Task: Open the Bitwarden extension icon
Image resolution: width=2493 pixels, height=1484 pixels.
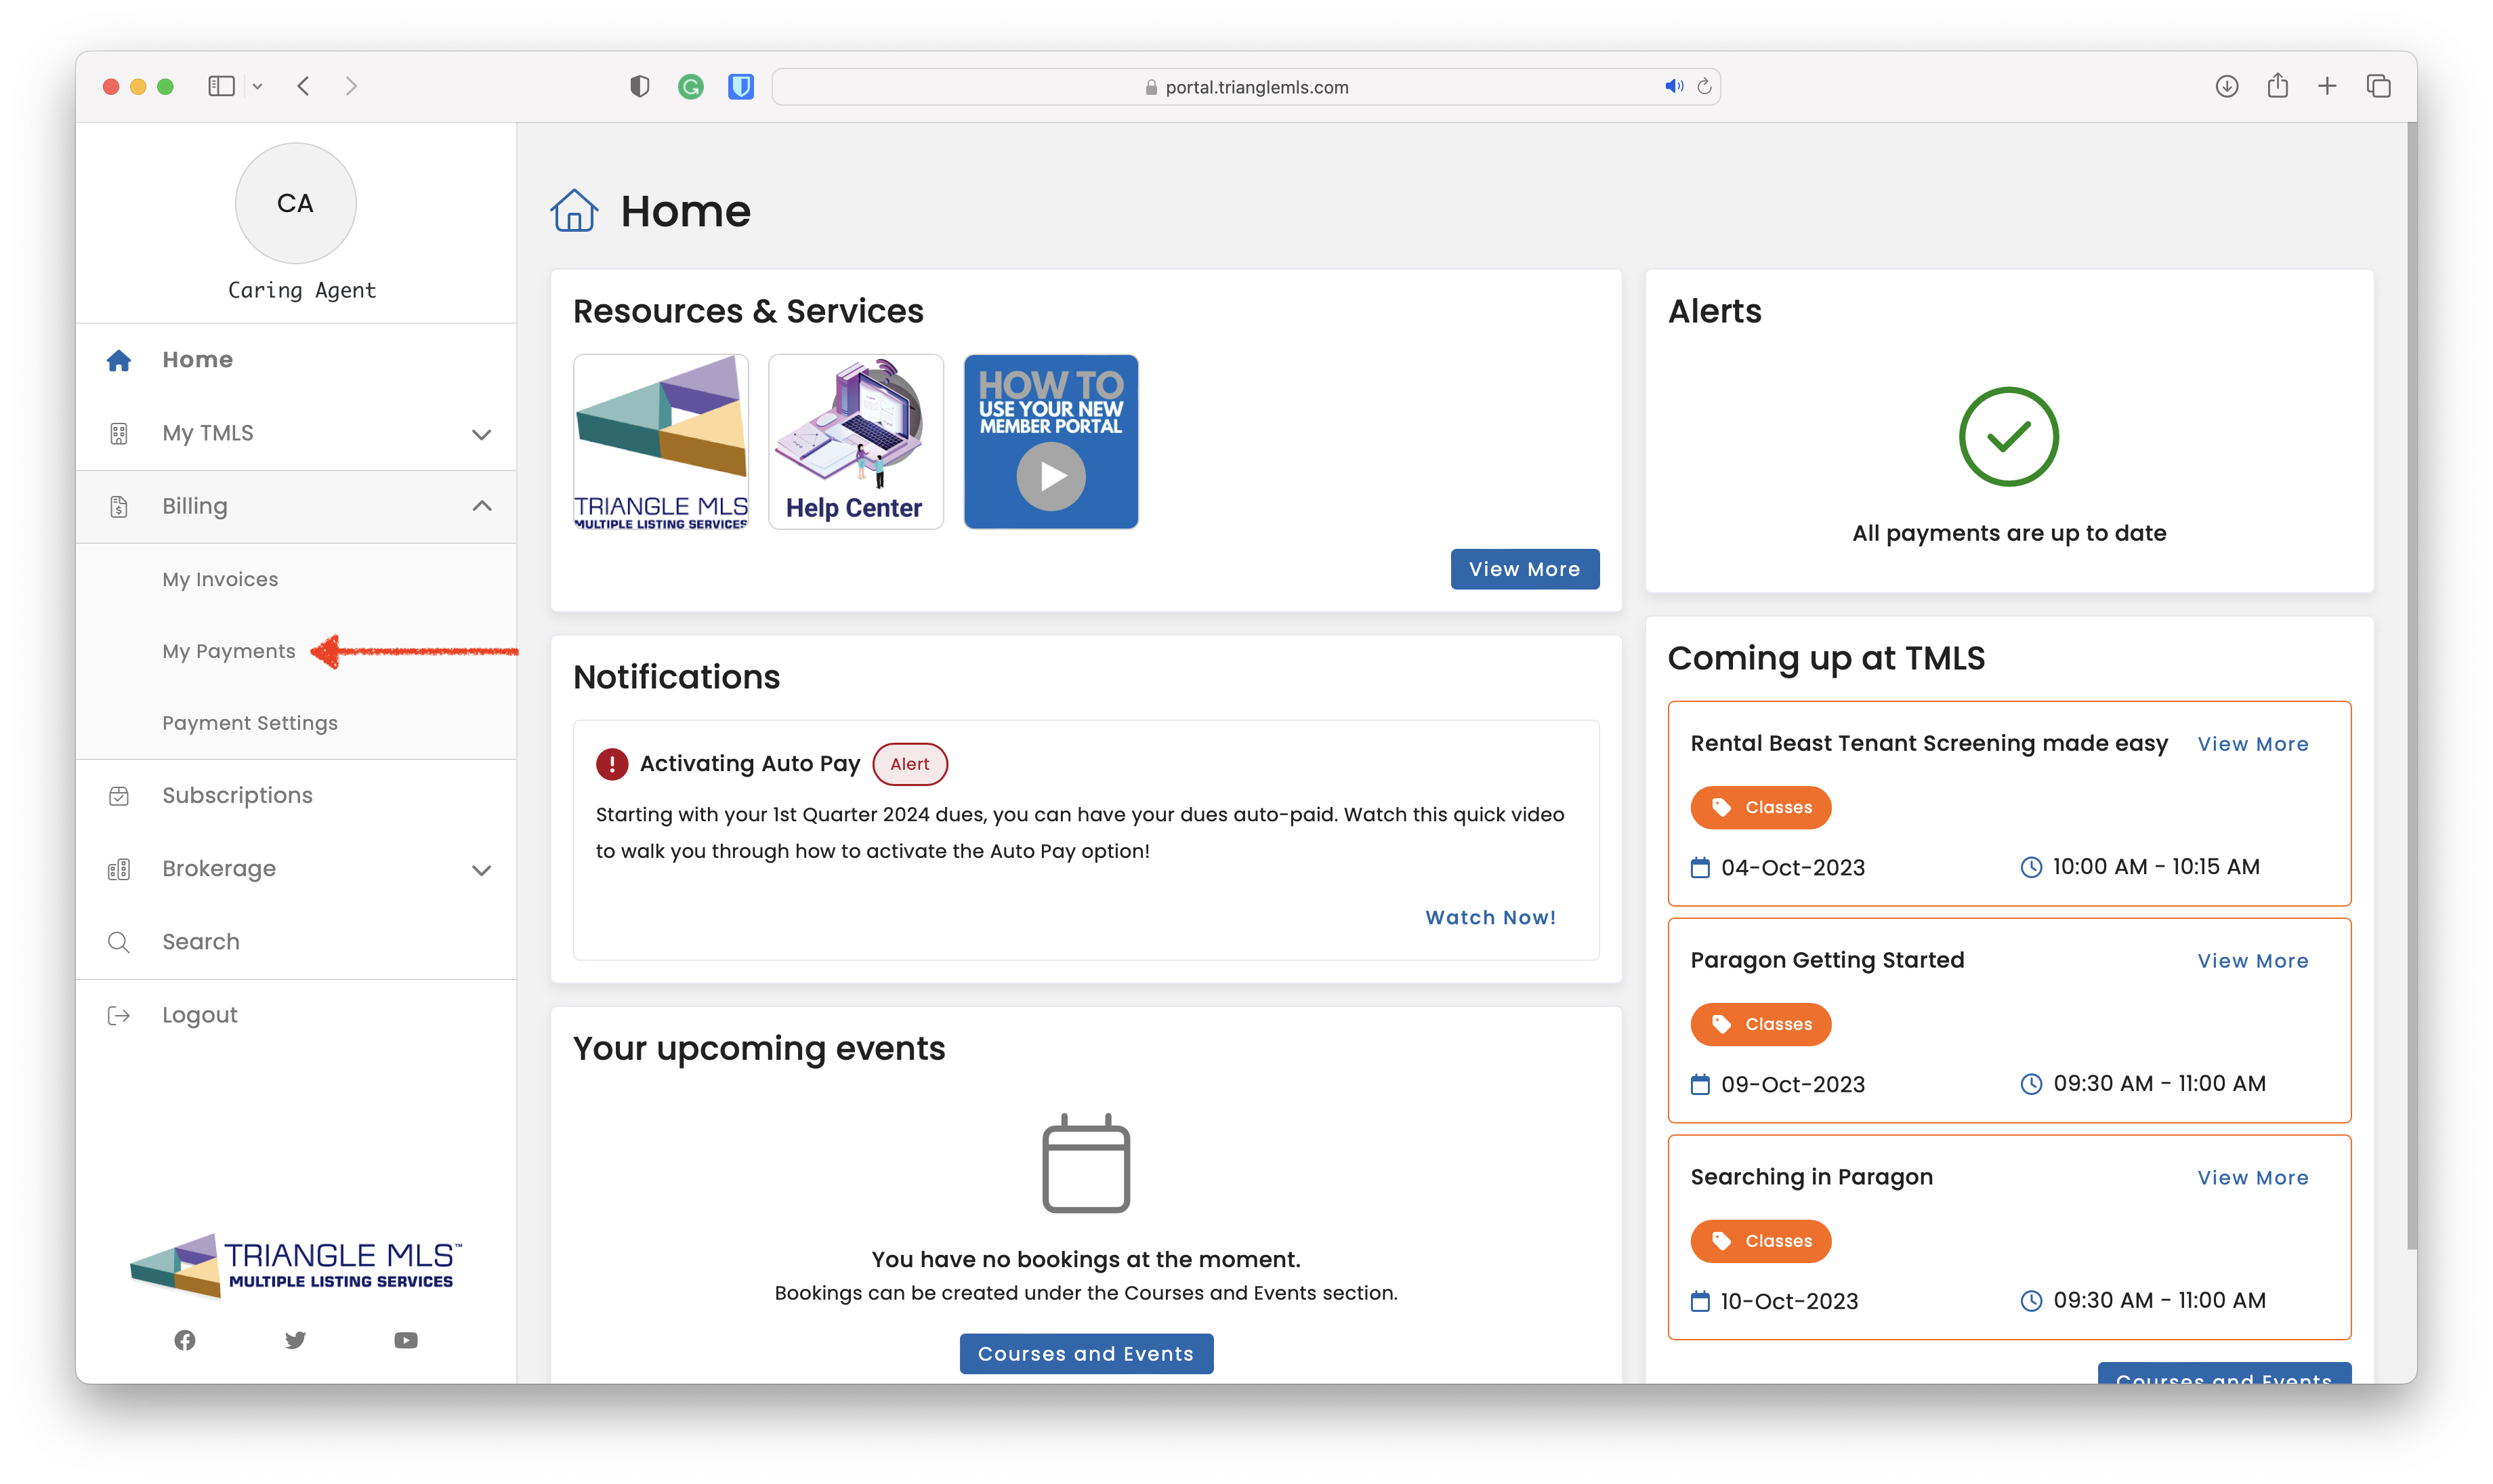Action: (740, 87)
